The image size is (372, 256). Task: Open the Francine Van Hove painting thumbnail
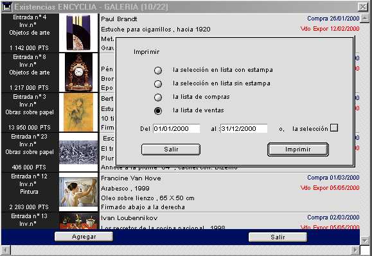pos(78,192)
